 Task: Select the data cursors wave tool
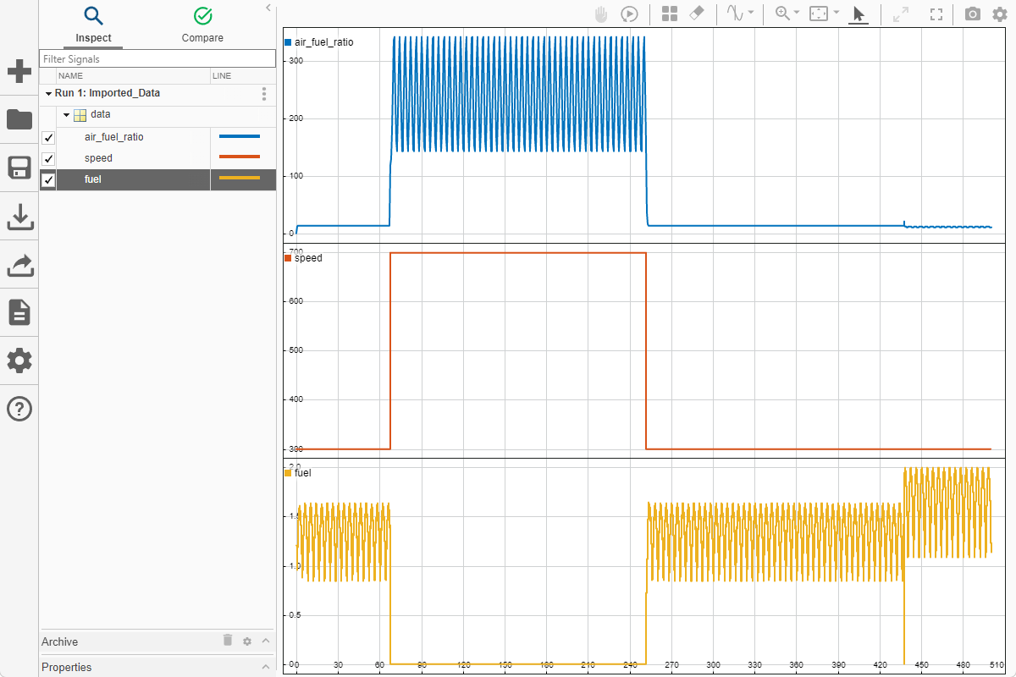735,14
